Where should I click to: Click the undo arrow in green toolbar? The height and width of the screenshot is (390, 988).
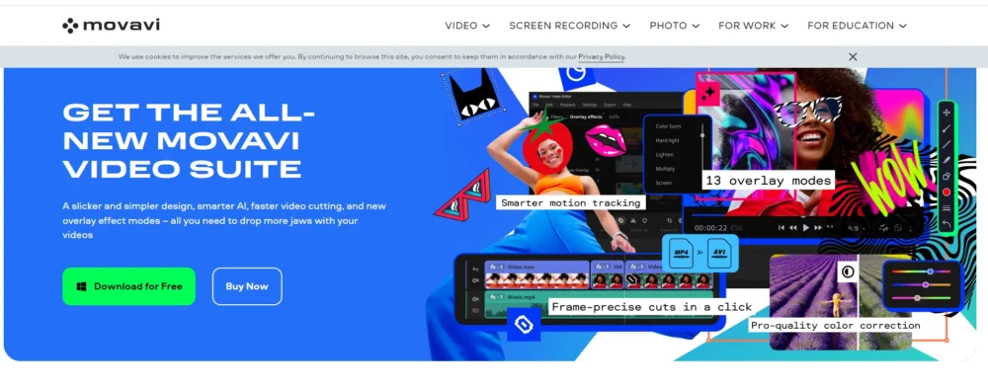947,223
